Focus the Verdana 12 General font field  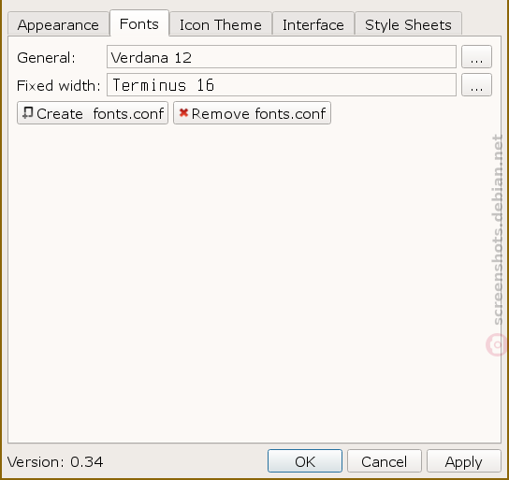pyautogui.click(x=282, y=57)
